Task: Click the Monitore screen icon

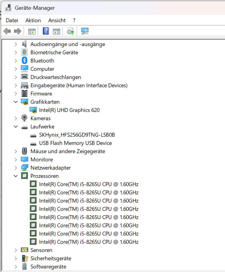Action: 24,159
